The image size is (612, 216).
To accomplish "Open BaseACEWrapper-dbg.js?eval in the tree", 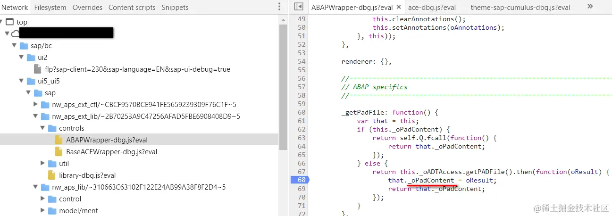I will tap(111, 152).
